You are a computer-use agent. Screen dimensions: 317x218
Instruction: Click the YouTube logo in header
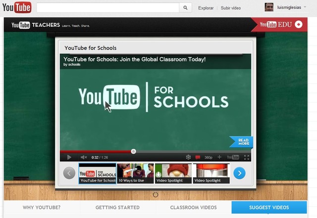point(17,8)
